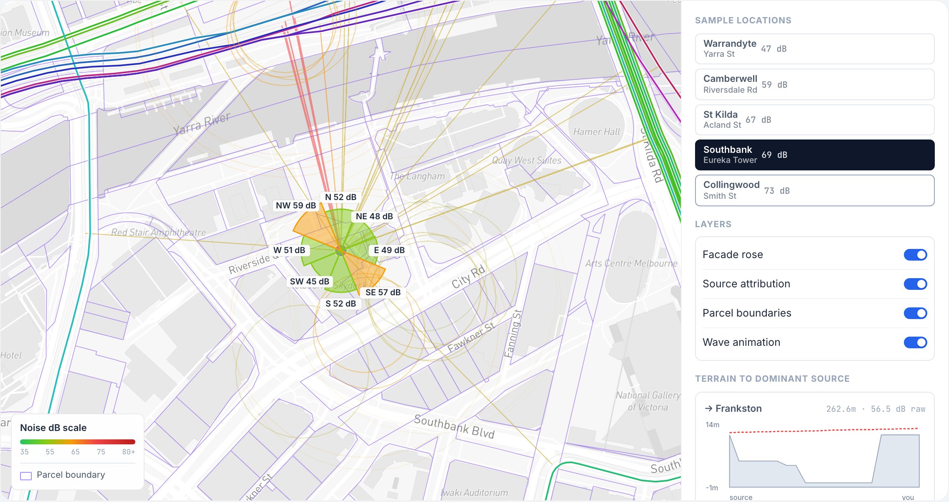Click The Langham map label
The width and height of the screenshot is (949, 502).
pos(417,176)
